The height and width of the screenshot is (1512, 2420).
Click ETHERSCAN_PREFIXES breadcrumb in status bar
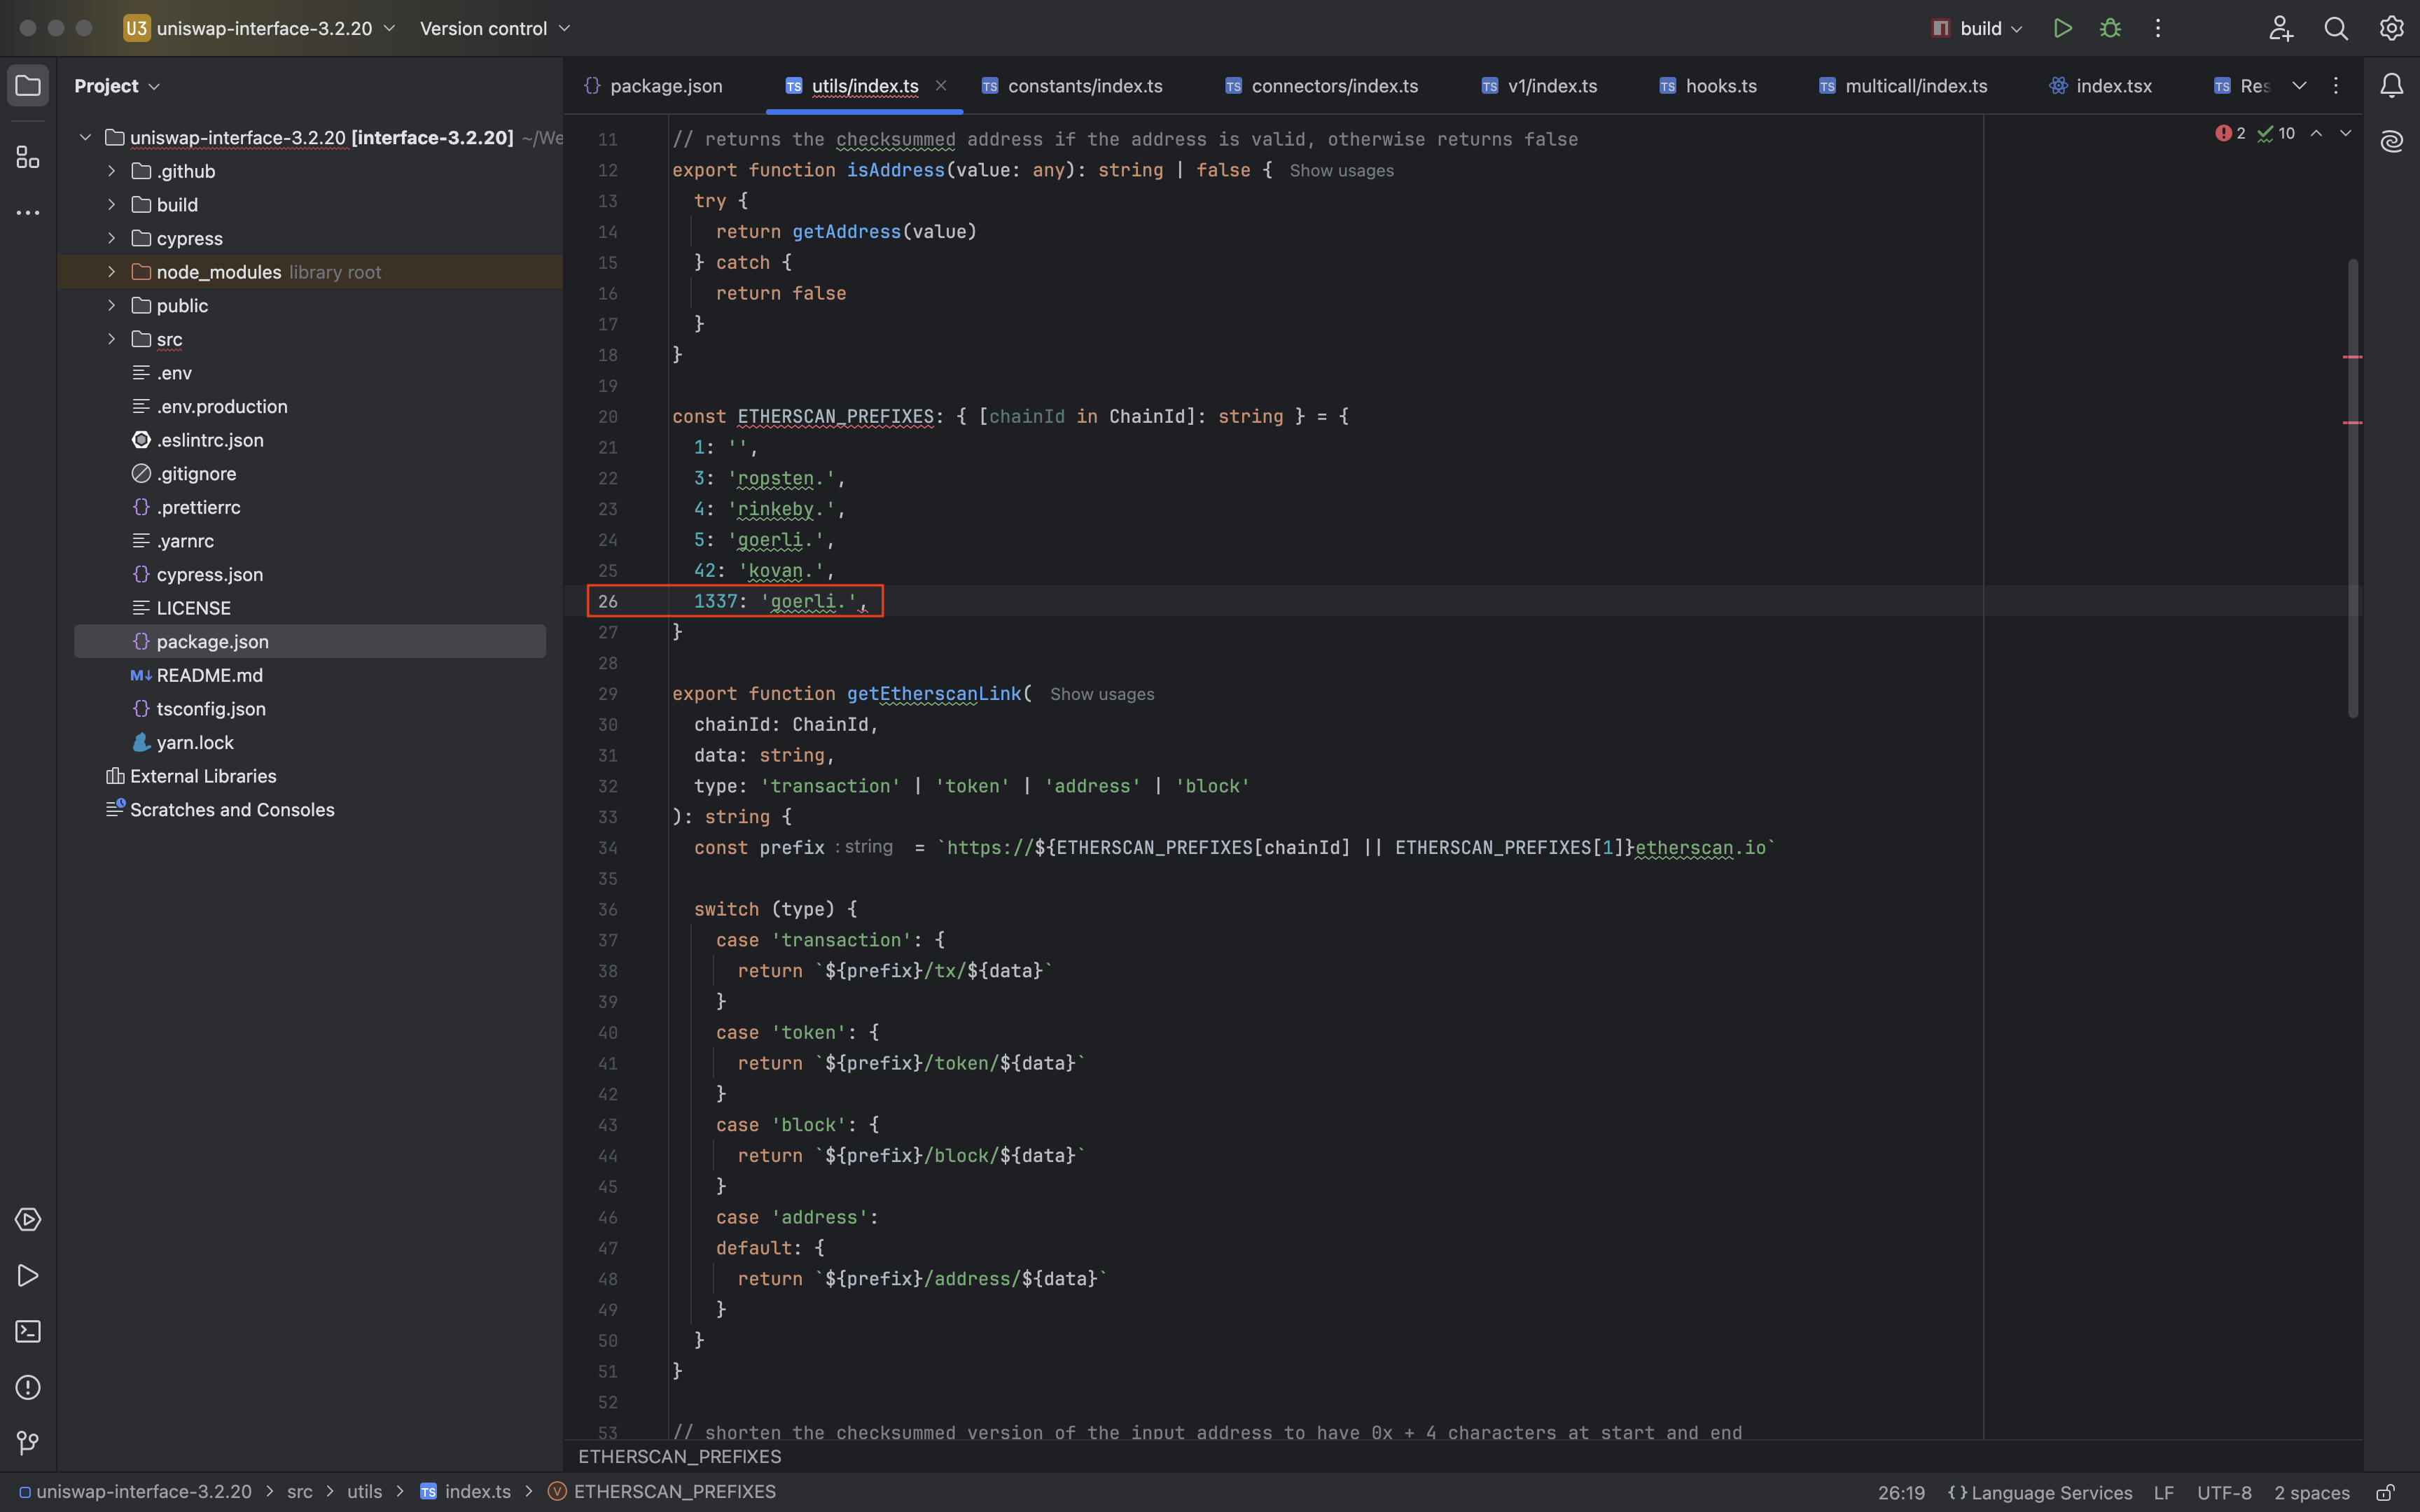pyautogui.click(x=662, y=1492)
